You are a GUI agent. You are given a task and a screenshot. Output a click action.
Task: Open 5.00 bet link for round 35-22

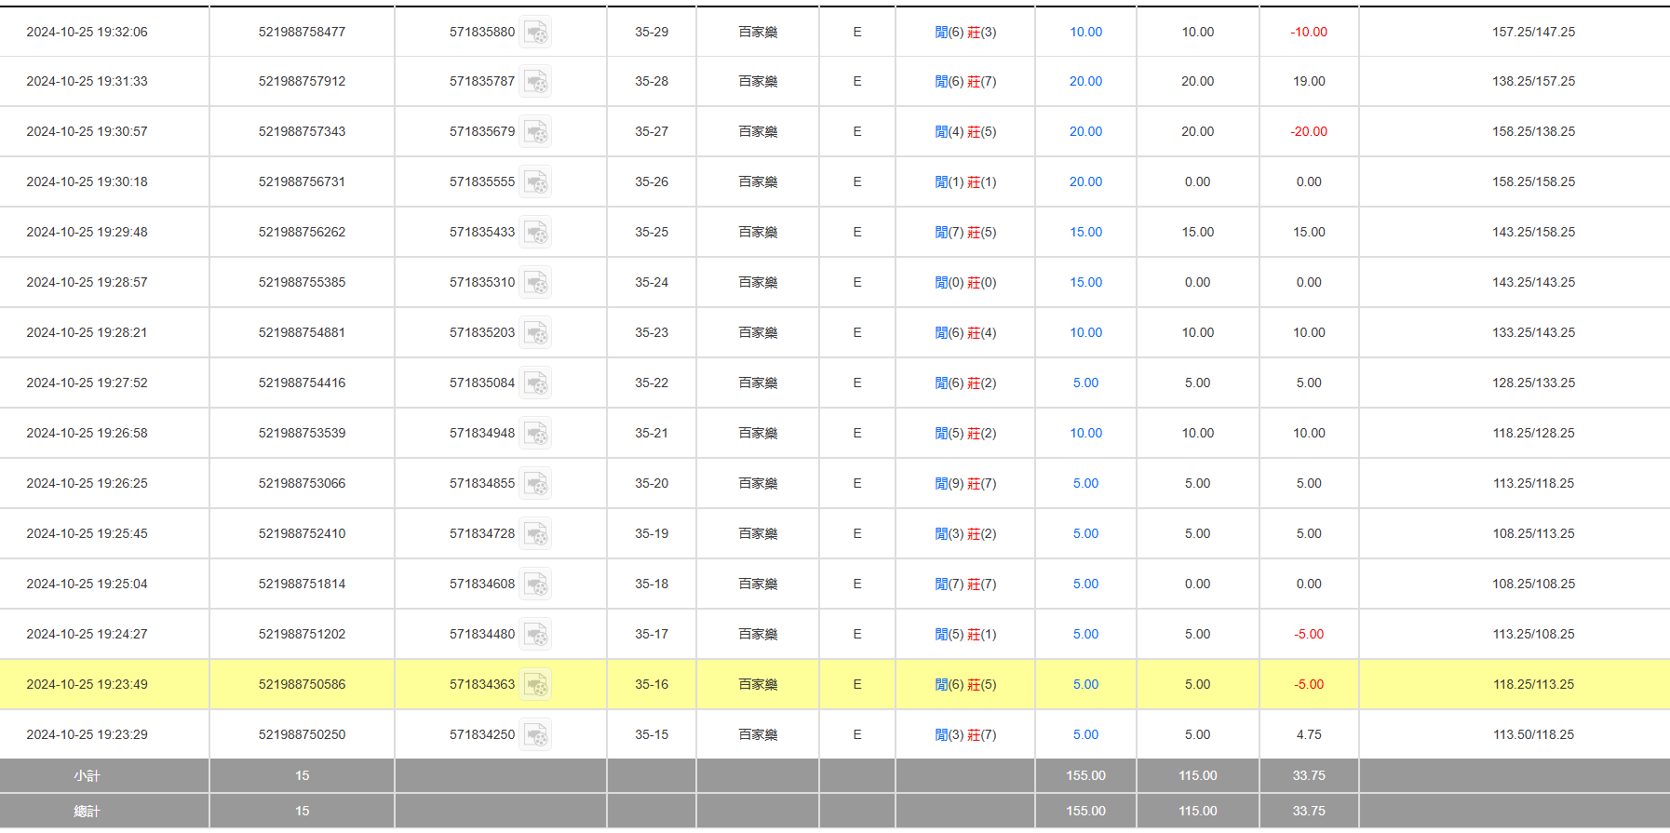tap(1085, 383)
